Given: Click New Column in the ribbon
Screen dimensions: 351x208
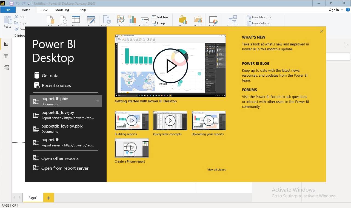Looking at the screenshot, I should pyautogui.click(x=258, y=23).
